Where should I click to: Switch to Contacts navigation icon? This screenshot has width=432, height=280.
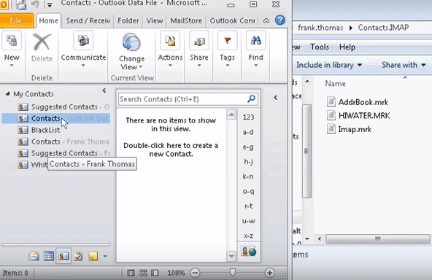[63, 256]
